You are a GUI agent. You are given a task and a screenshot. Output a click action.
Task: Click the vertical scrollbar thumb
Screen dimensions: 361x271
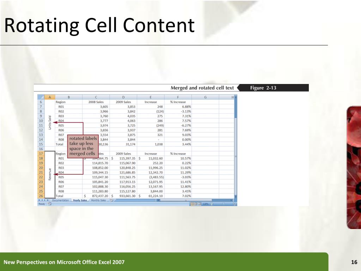(x=236, y=156)
